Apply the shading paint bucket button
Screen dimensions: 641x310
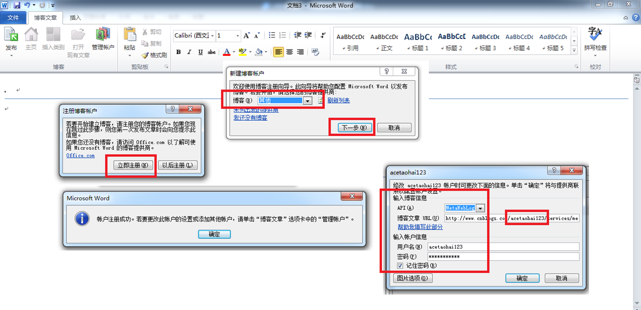(x=259, y=52)
